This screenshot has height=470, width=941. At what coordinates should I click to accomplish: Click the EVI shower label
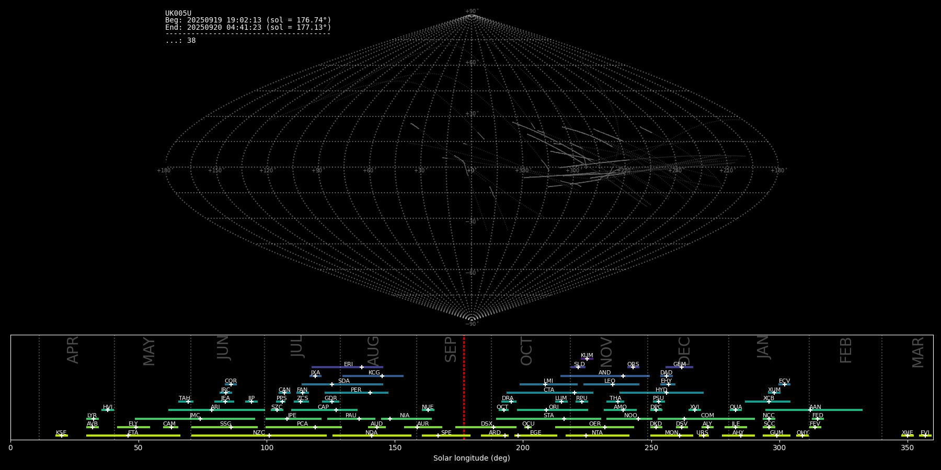coord(925,433)
